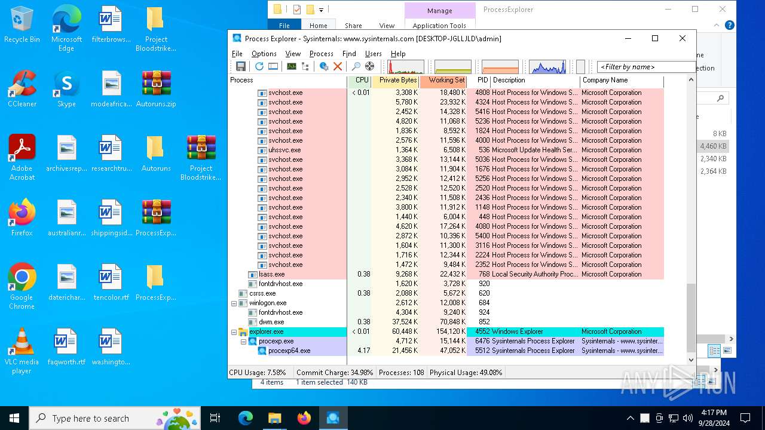Select the fontdrvhost.exe row with PID 920
This screenshot has height=430, width=765.
pyautogui.click(x=446, y=284)
